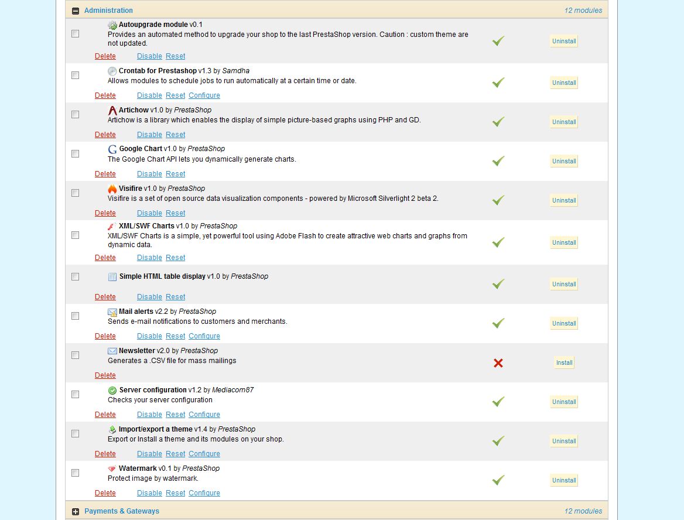
Task: Click green check status for Server configuration
Action: 498,402
